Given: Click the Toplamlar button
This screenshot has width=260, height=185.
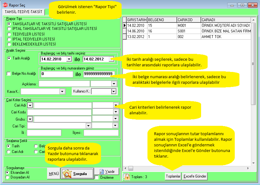Looking at the screenshot, I should 173,176.
